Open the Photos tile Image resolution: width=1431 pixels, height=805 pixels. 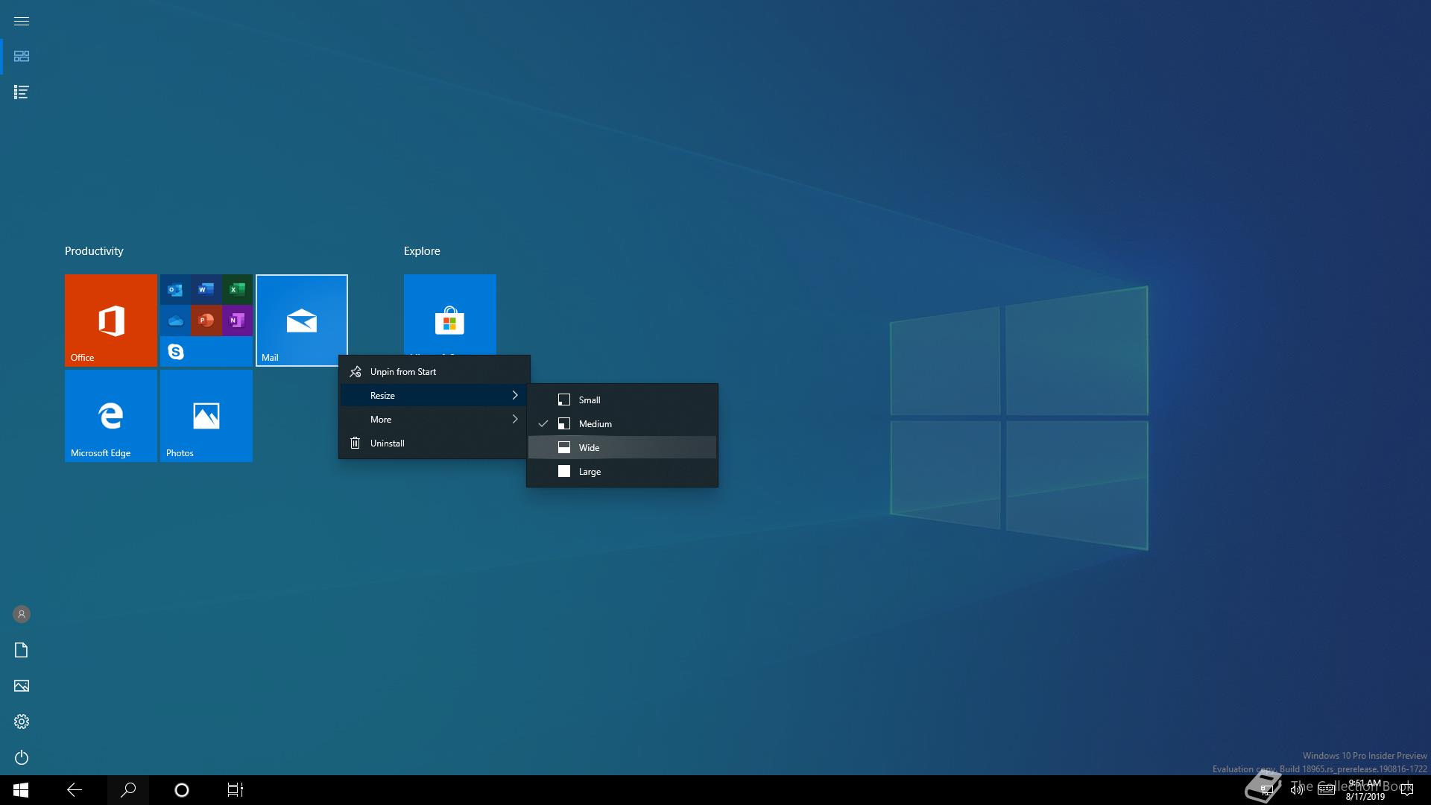pyautogui.click(x=206, y=416)
